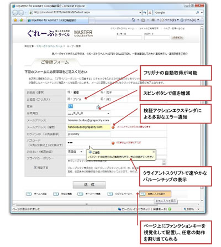Toggle the privacy policy agree checkbox
Screen dimensions: 221x247
(35, 167)
